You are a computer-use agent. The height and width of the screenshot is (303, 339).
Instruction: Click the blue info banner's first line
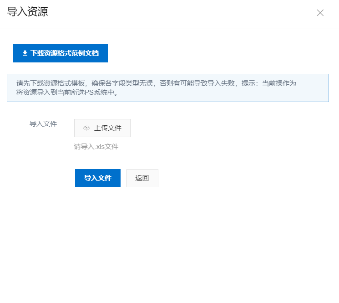tap(156, 83)
